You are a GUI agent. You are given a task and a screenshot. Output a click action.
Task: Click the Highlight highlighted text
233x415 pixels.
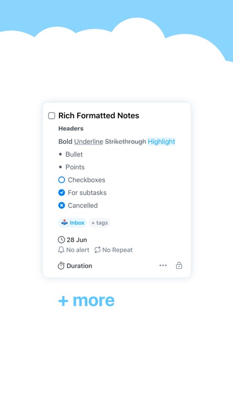click(161, 142)
